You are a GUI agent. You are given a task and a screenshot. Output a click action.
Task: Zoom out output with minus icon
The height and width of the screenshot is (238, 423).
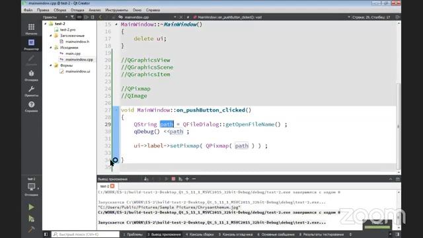click(x=194, y=179)
